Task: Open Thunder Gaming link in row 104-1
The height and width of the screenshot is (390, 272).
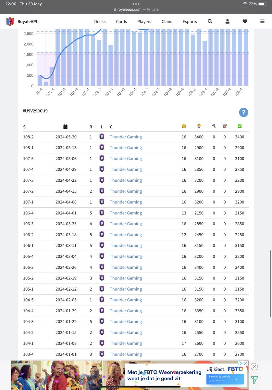Action: 126,343
